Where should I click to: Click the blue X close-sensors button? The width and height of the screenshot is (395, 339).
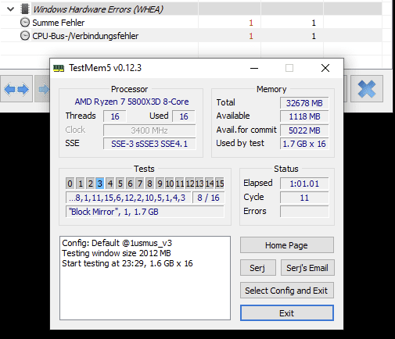(367, 89)
